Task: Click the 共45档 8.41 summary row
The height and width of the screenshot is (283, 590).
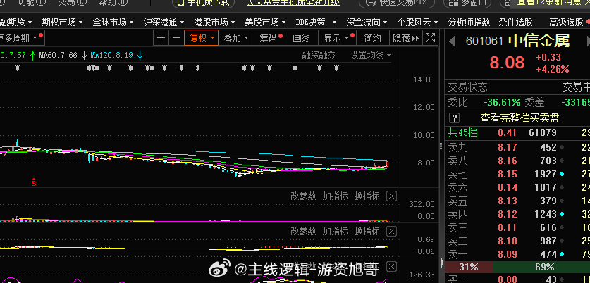Action: [517, 132]
